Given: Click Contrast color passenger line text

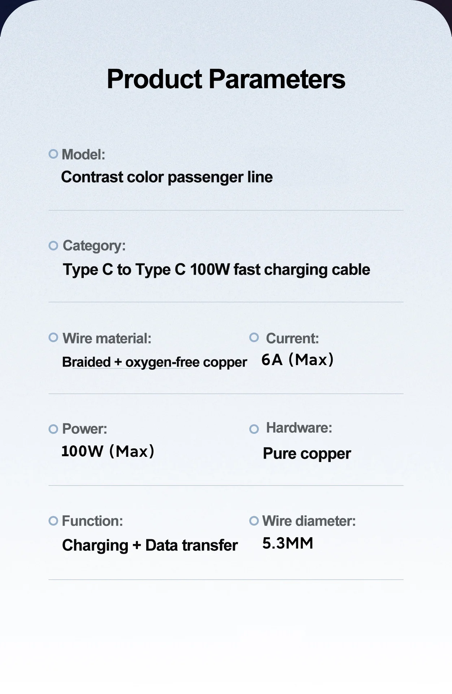Looking at the screenshot, I should click(x=167, y=178).
